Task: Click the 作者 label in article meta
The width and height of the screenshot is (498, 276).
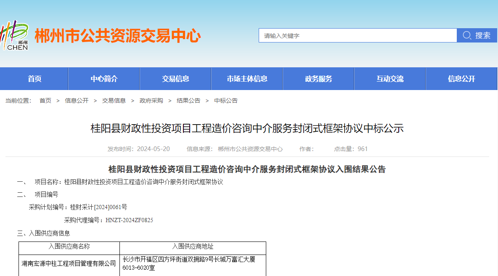Action: point(307,149)
